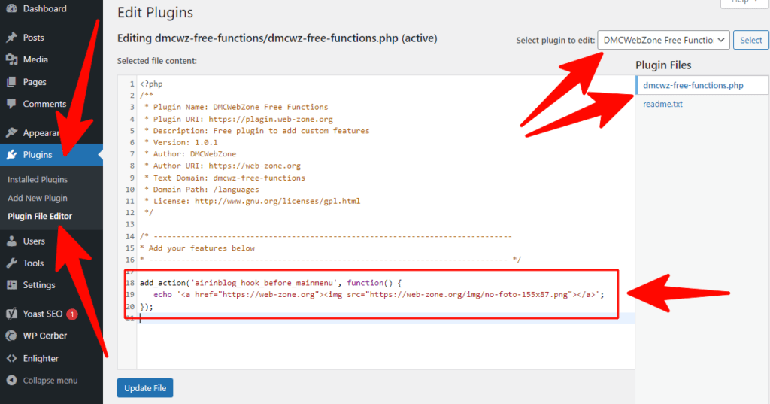Click the Plugin URI comment line
770x404 pixels.
point(238,119)
